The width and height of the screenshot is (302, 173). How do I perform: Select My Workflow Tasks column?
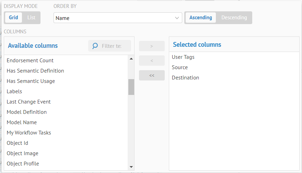click(x=29, y=133)
